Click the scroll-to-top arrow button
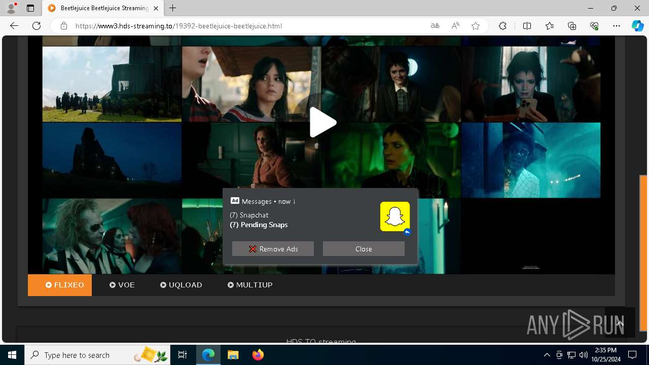 click(x=620, y=322)
